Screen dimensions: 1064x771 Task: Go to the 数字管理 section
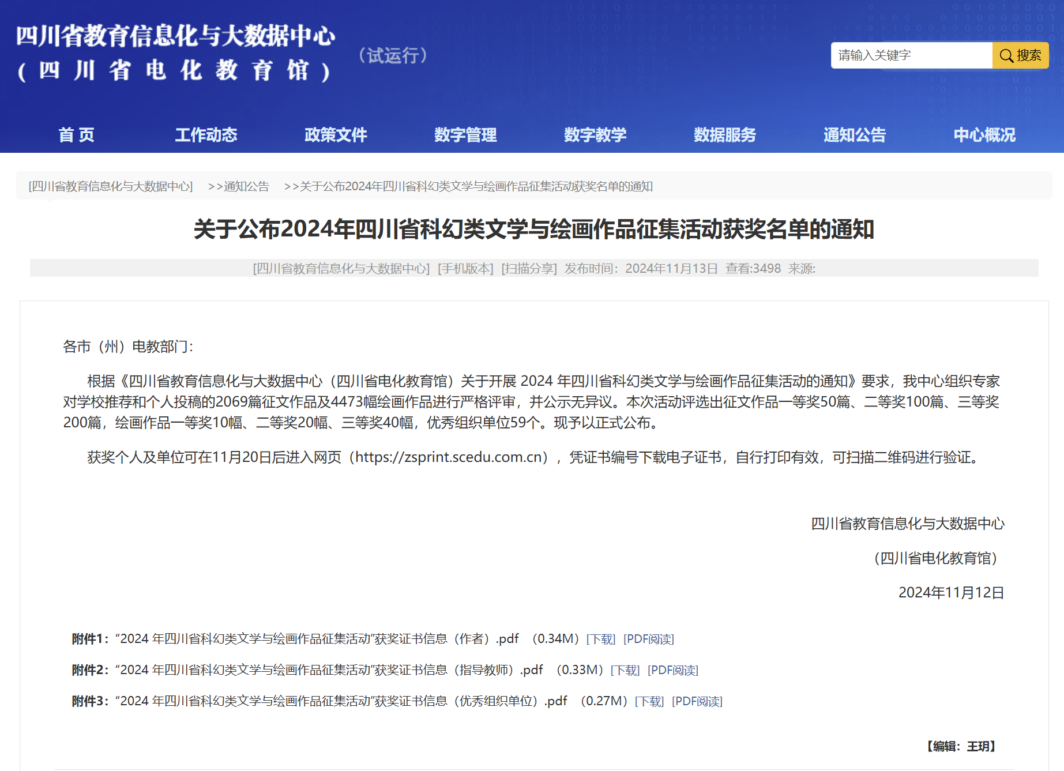click(465, 135)
